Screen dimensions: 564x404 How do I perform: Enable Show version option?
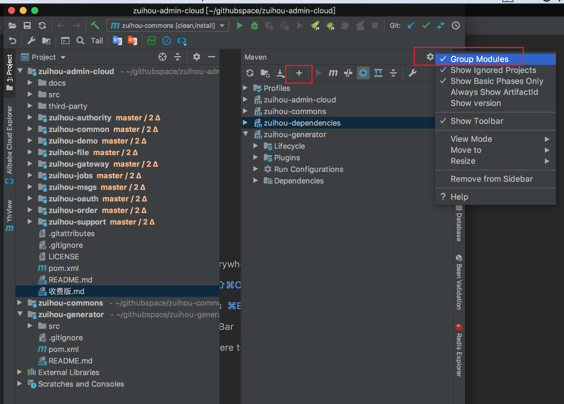[x=495, y=103]
